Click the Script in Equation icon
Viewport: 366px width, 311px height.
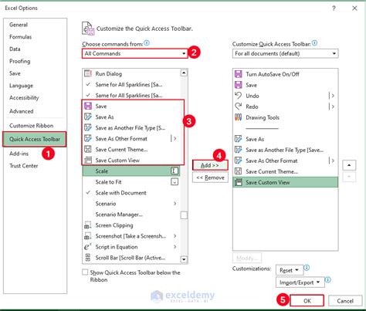pyautogui.click(x=88, y=247)
